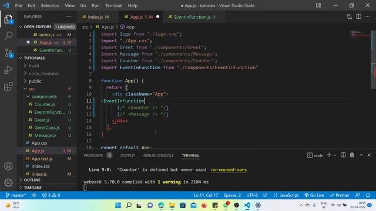Open the Extensions view

(8, 86)
